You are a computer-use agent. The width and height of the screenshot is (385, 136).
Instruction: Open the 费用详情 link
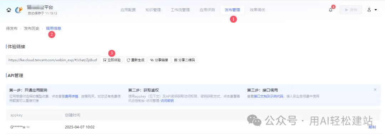pos(71,96)
